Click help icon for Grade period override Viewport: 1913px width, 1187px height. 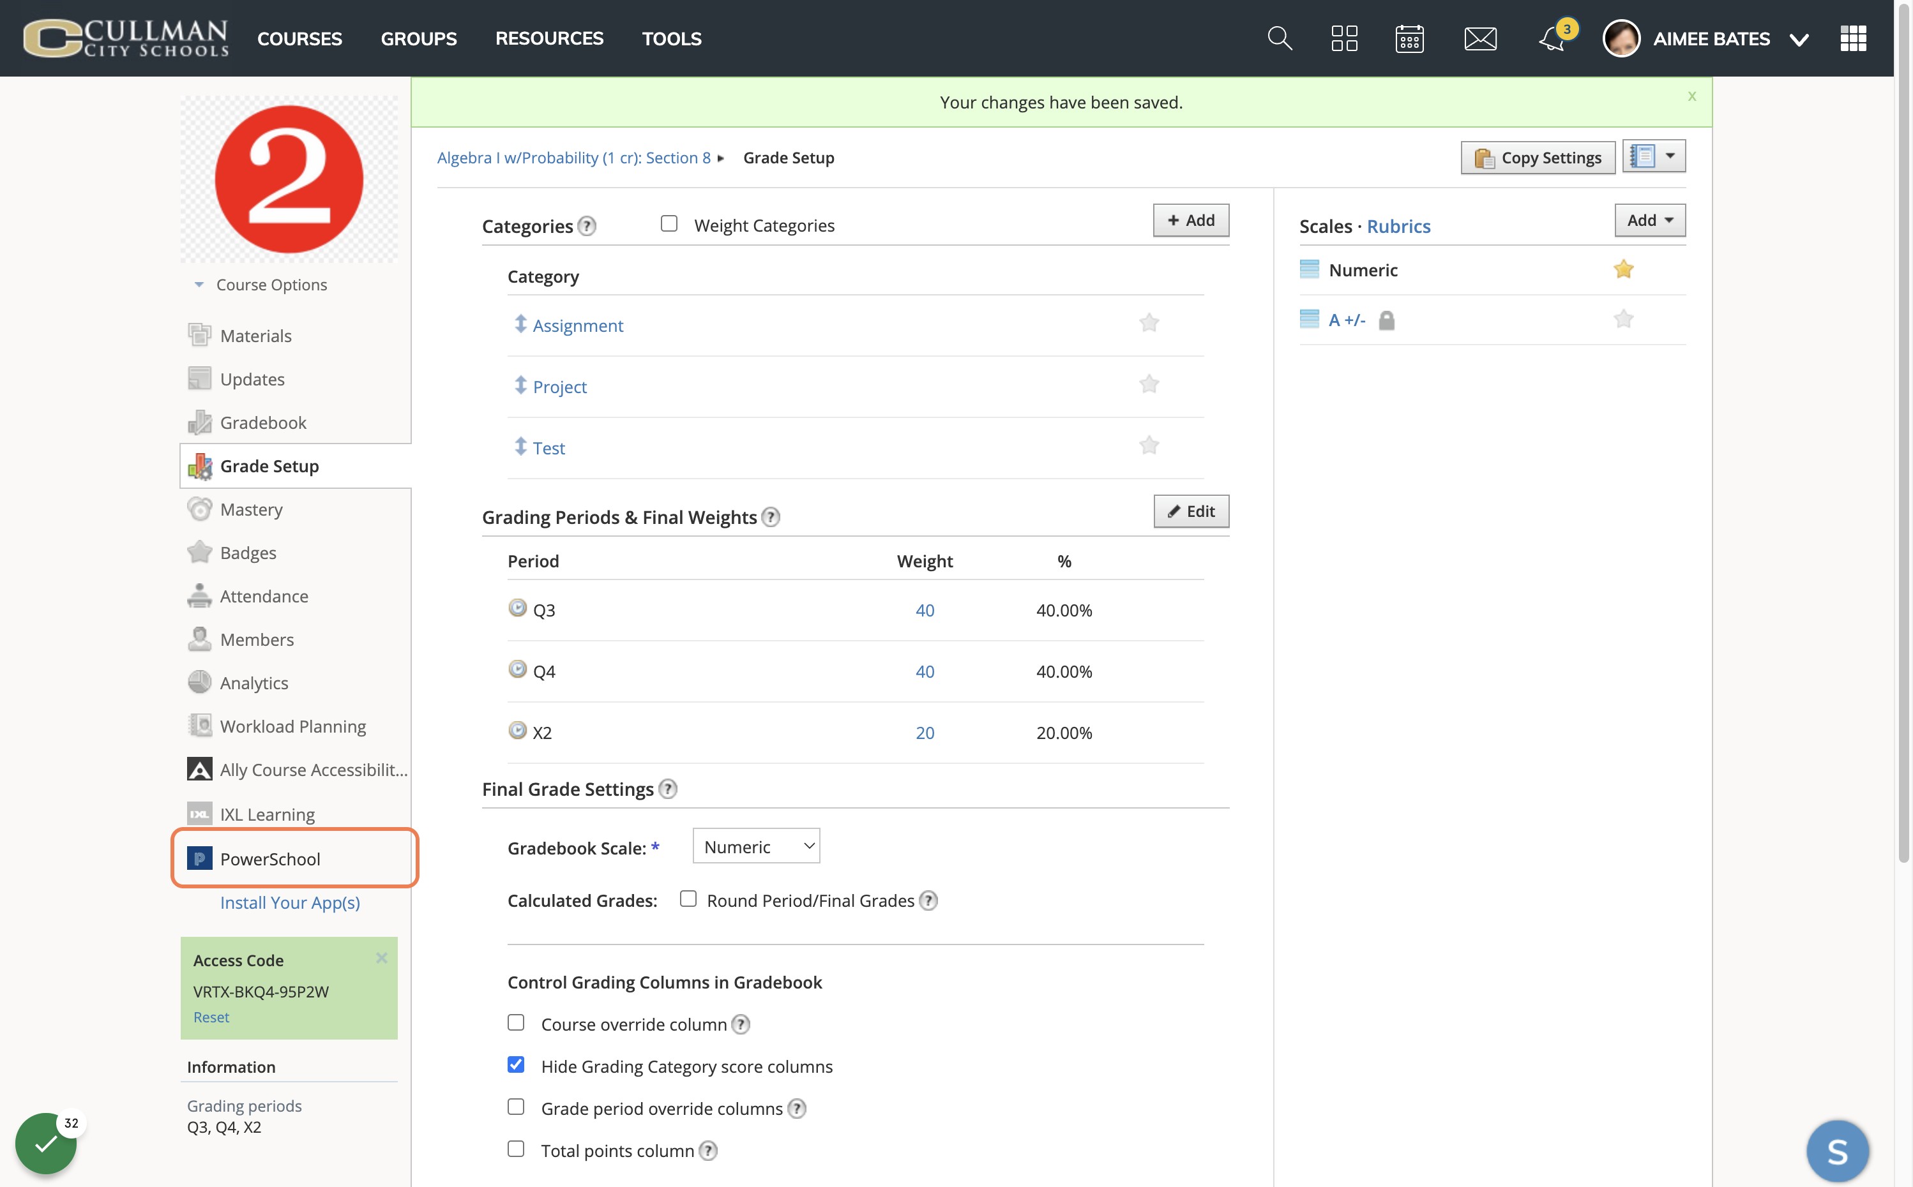point(796,1109)
